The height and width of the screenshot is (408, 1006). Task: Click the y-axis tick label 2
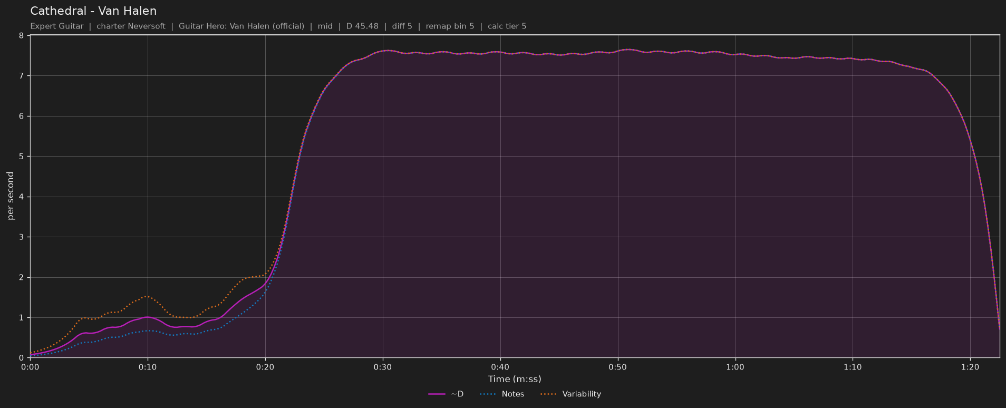point(22,278)
